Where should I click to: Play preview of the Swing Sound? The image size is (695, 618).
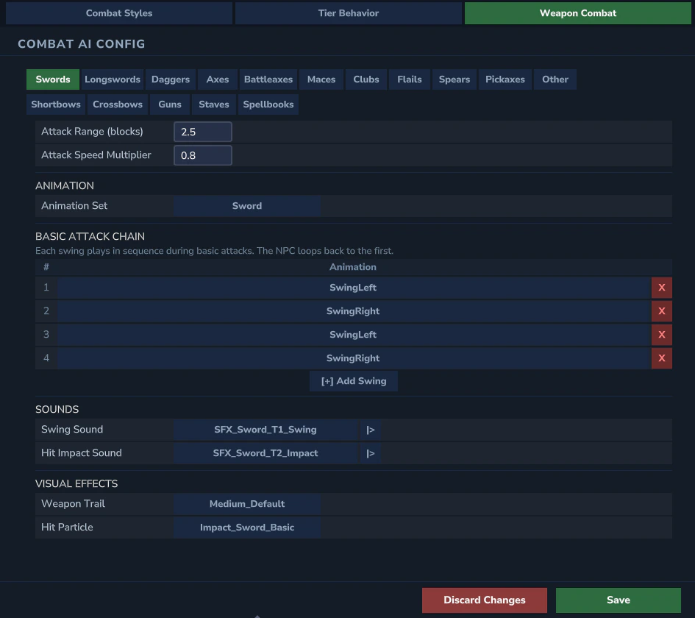[x=370, y=429]
